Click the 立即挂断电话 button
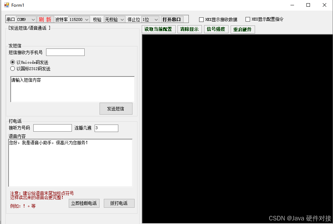This screenshot has width=333, height=224. coord(84,203)
